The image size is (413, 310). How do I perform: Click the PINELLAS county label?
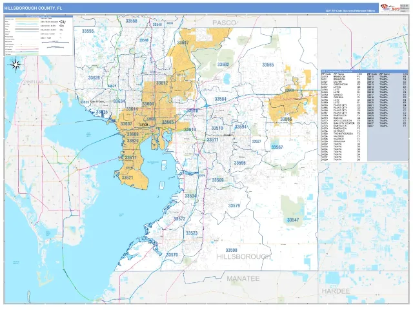click(34, 82)
